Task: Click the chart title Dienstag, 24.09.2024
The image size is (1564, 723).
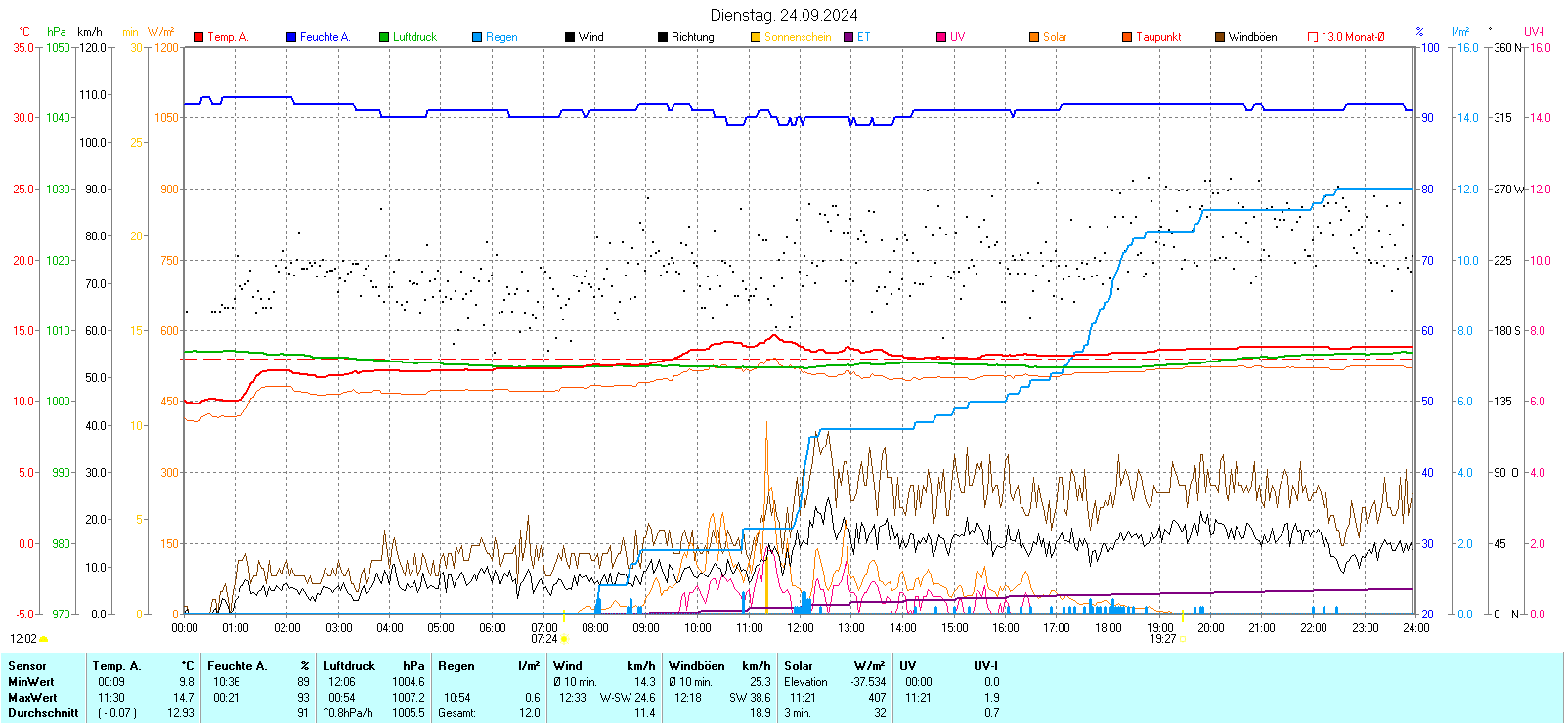Action: pos(784,15)
